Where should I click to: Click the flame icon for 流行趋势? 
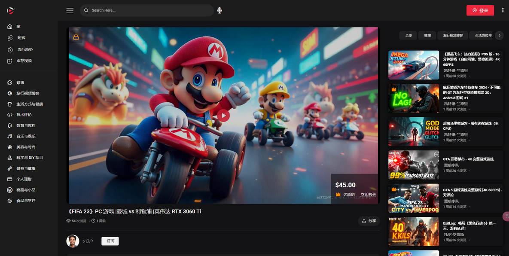[x=10, y=50]
